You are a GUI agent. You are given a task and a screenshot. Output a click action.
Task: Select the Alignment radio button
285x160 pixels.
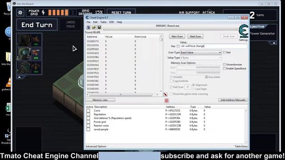pos(193,85)
